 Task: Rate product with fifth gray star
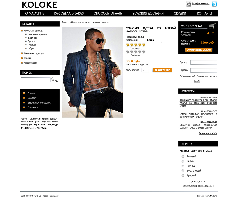coord(144,52)
